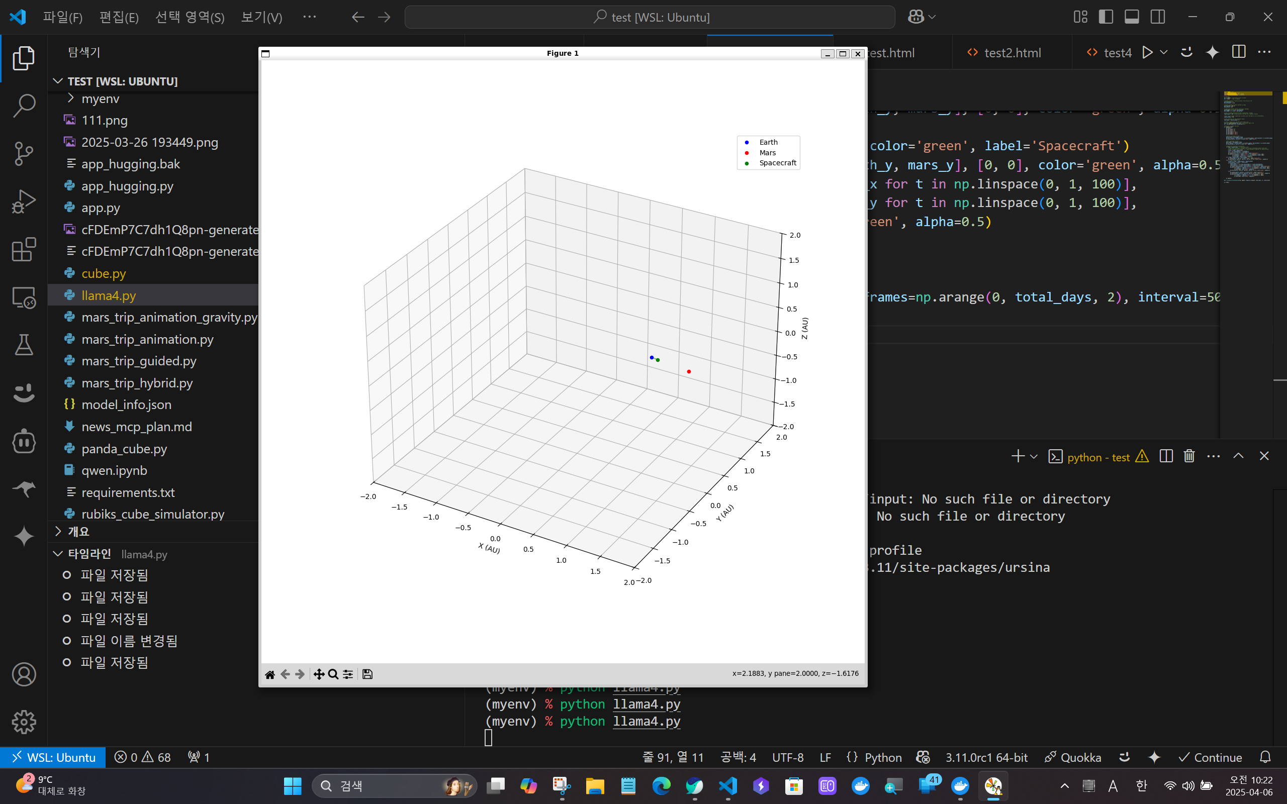1287x804 pixels.
Task: Open the Explorer view in activity bar
Action: 24,57
